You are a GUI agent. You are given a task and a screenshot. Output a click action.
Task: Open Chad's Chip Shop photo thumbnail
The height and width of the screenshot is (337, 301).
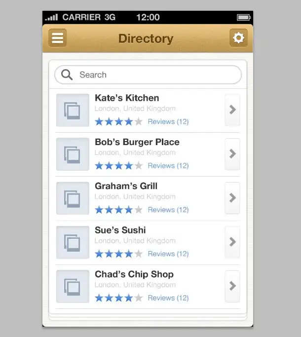tap(73, 287)
